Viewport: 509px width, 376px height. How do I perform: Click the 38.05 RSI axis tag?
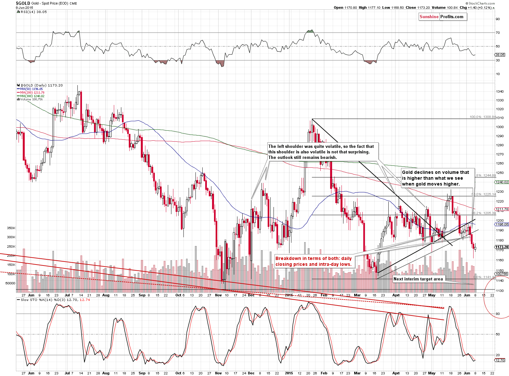click(500, 55)
